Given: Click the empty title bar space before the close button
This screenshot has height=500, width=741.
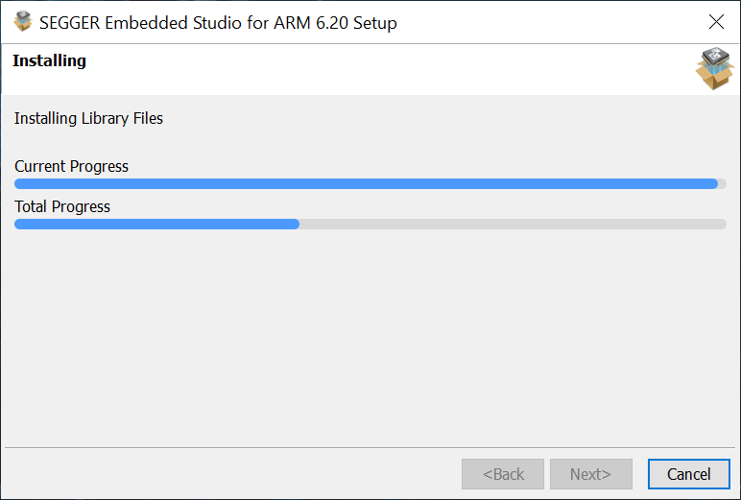Looking at the screenshot, I should (547, 22).
